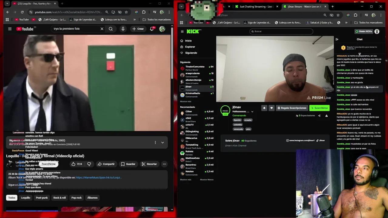Screen dimensions: 388x218
Task: Click the KICK logo
Action: point(194,31)
